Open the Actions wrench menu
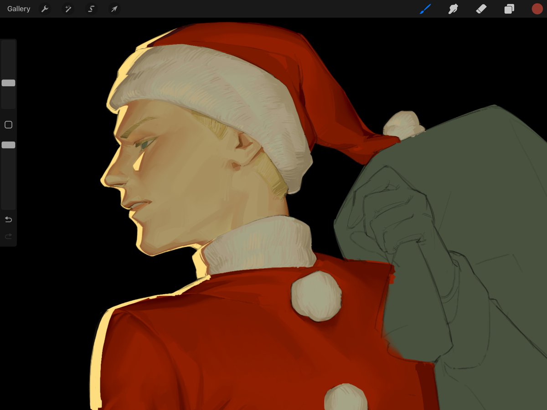Viewport: 547px width, 410px height. [45, 9]
